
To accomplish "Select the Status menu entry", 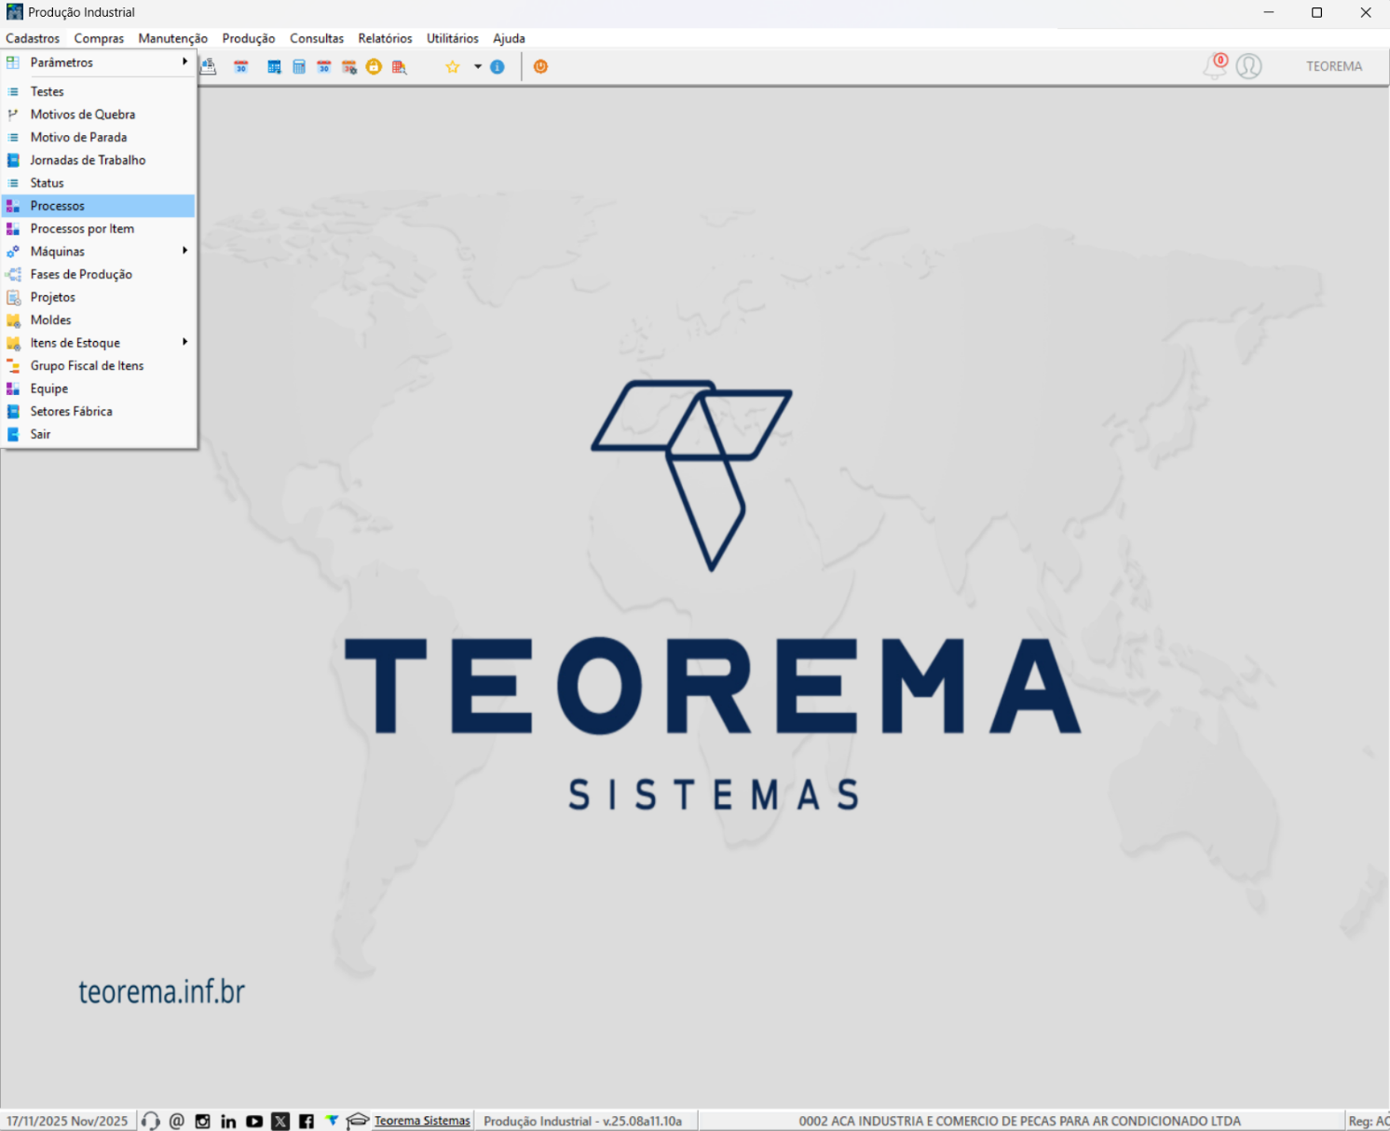I will (99, 183).
